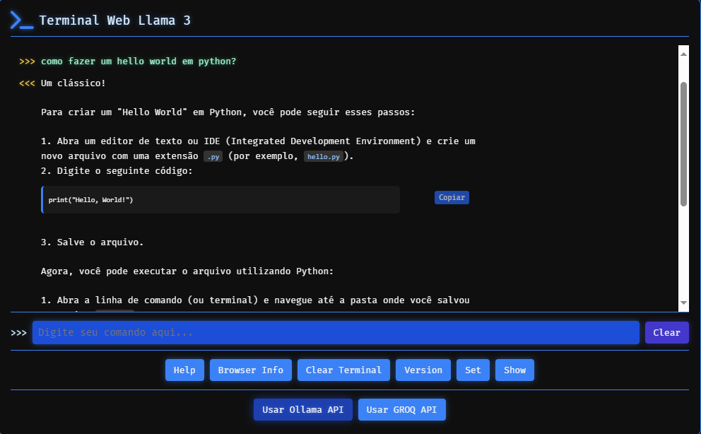Click the scrollbar down arrow
This screenshot has width=701, height=434.
click(683, 303)
